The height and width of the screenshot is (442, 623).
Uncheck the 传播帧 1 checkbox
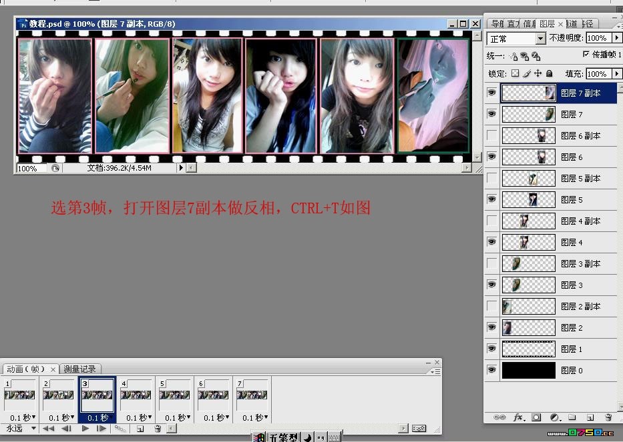[x=586, y=54]
